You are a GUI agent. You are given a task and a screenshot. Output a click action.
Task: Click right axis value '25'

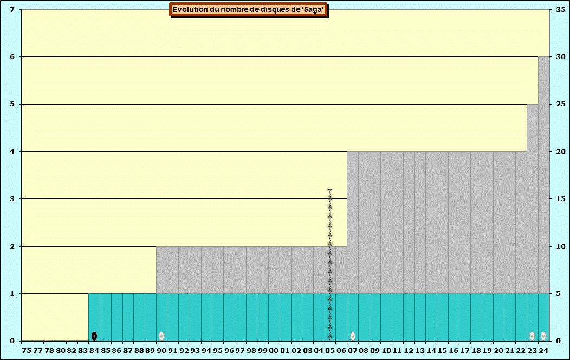(561, 104)
